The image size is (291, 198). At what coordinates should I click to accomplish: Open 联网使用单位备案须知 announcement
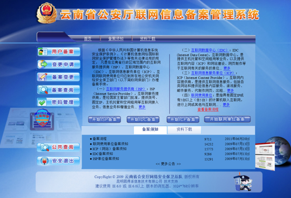point(111,144)
